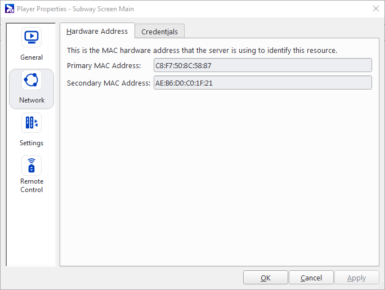Click the Player Properties title bar text

pos(75,9)
